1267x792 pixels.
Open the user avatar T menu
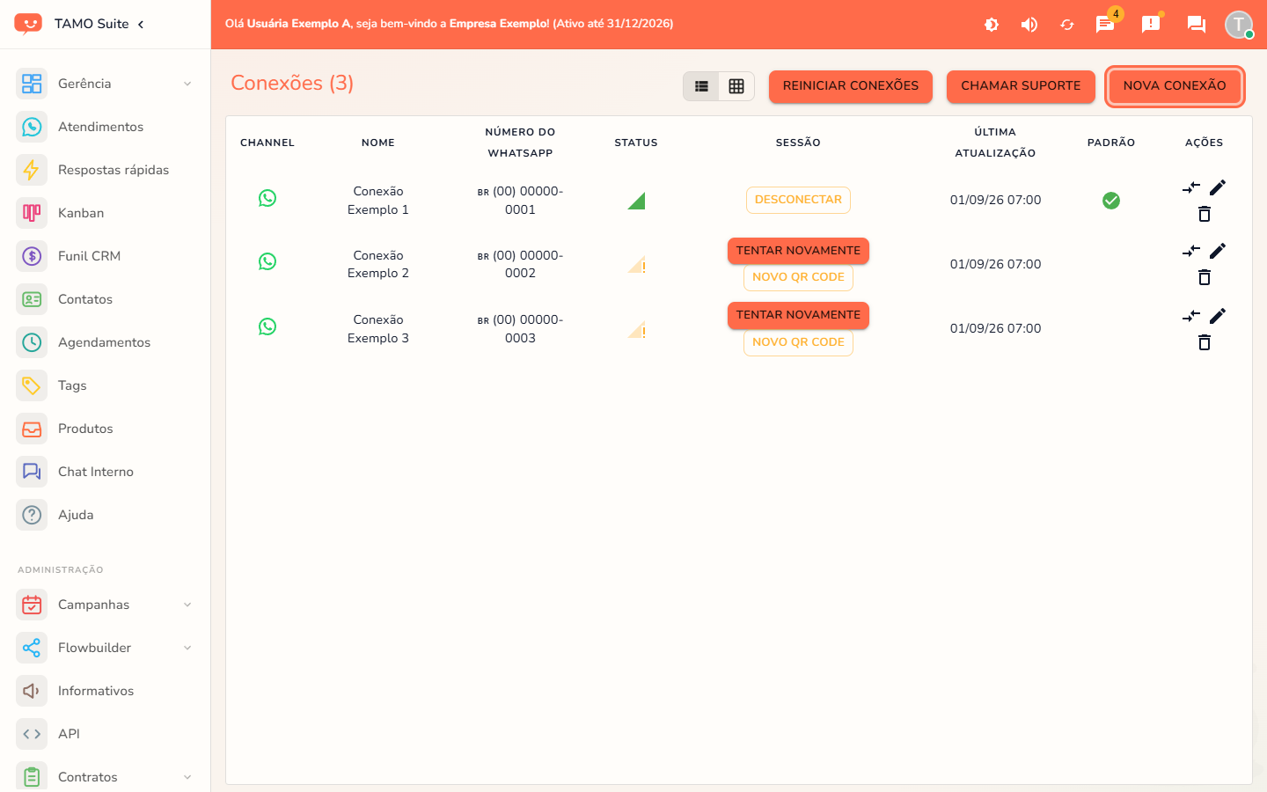1239,24
